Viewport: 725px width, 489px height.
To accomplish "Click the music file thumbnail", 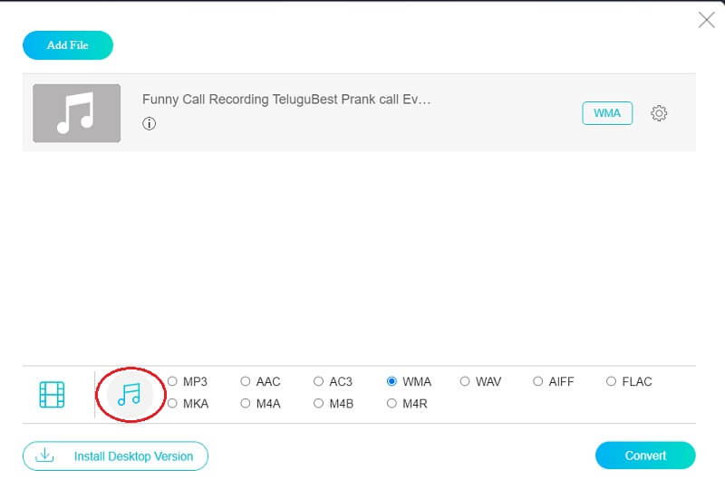I will 76,113.
